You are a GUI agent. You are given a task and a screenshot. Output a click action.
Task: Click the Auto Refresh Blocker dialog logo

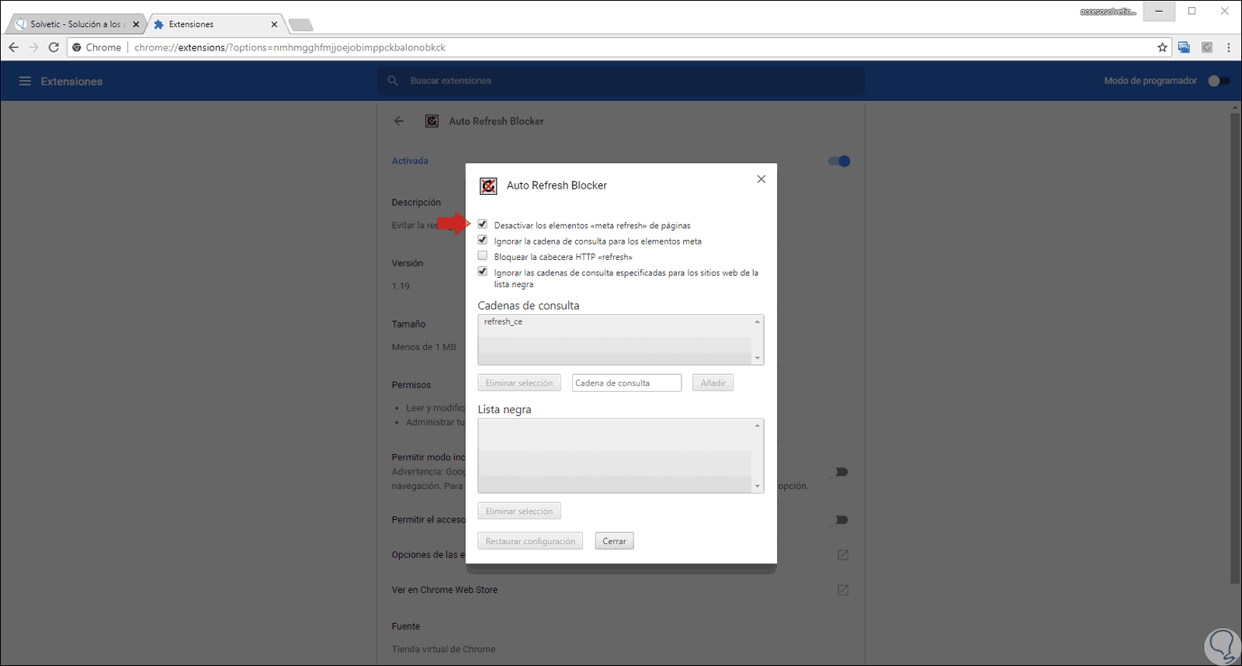click(x=488, y=186)
